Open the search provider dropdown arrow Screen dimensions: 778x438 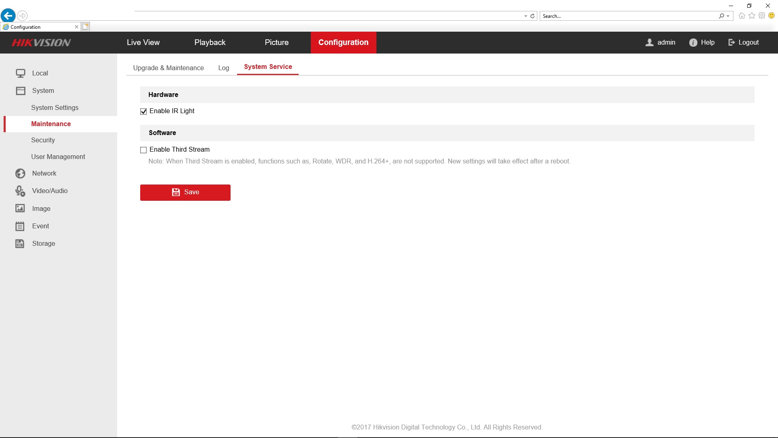tap(728, 16)
